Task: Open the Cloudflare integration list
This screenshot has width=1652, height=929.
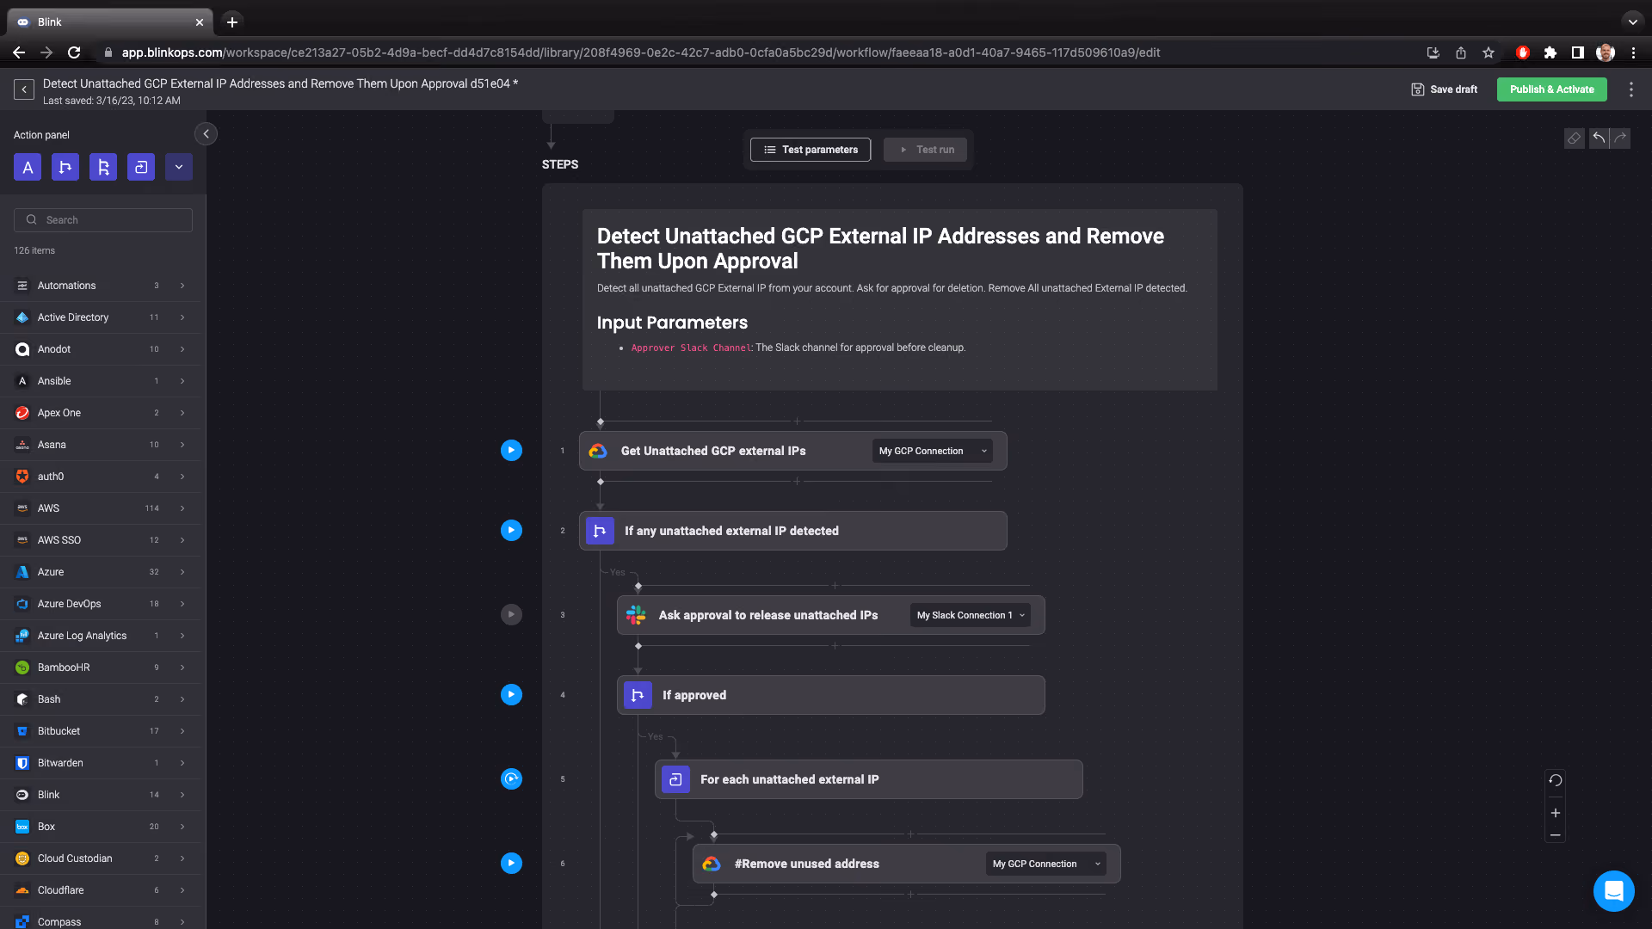Action: click(100, 890)
